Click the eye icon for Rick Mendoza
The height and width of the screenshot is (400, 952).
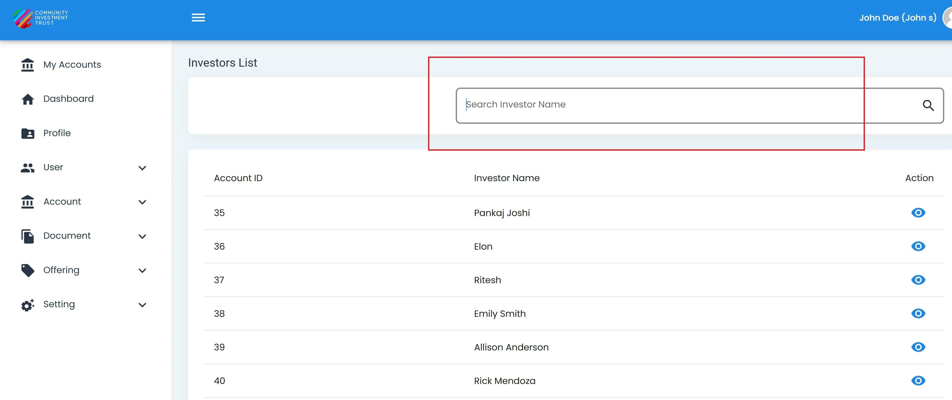click(x=918, y=380)
